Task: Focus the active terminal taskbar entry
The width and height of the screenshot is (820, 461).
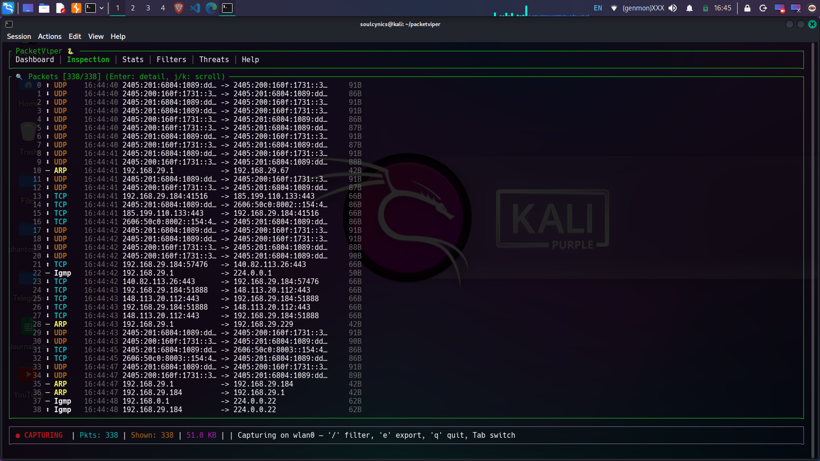Action: tap(228, 8)
